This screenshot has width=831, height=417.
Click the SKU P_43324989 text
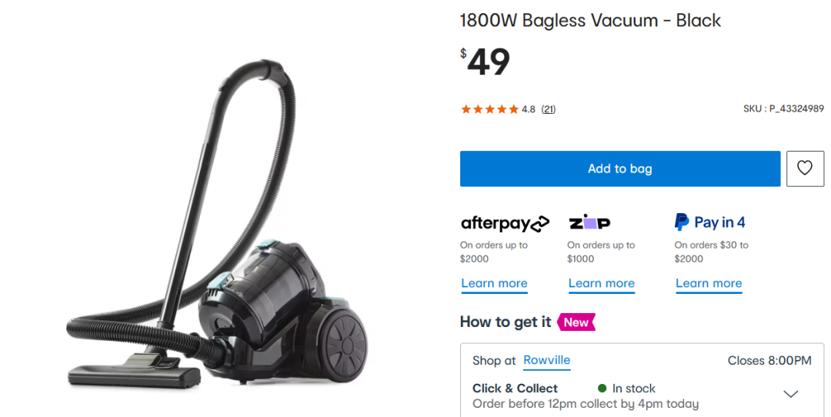[x=783, y=108]
